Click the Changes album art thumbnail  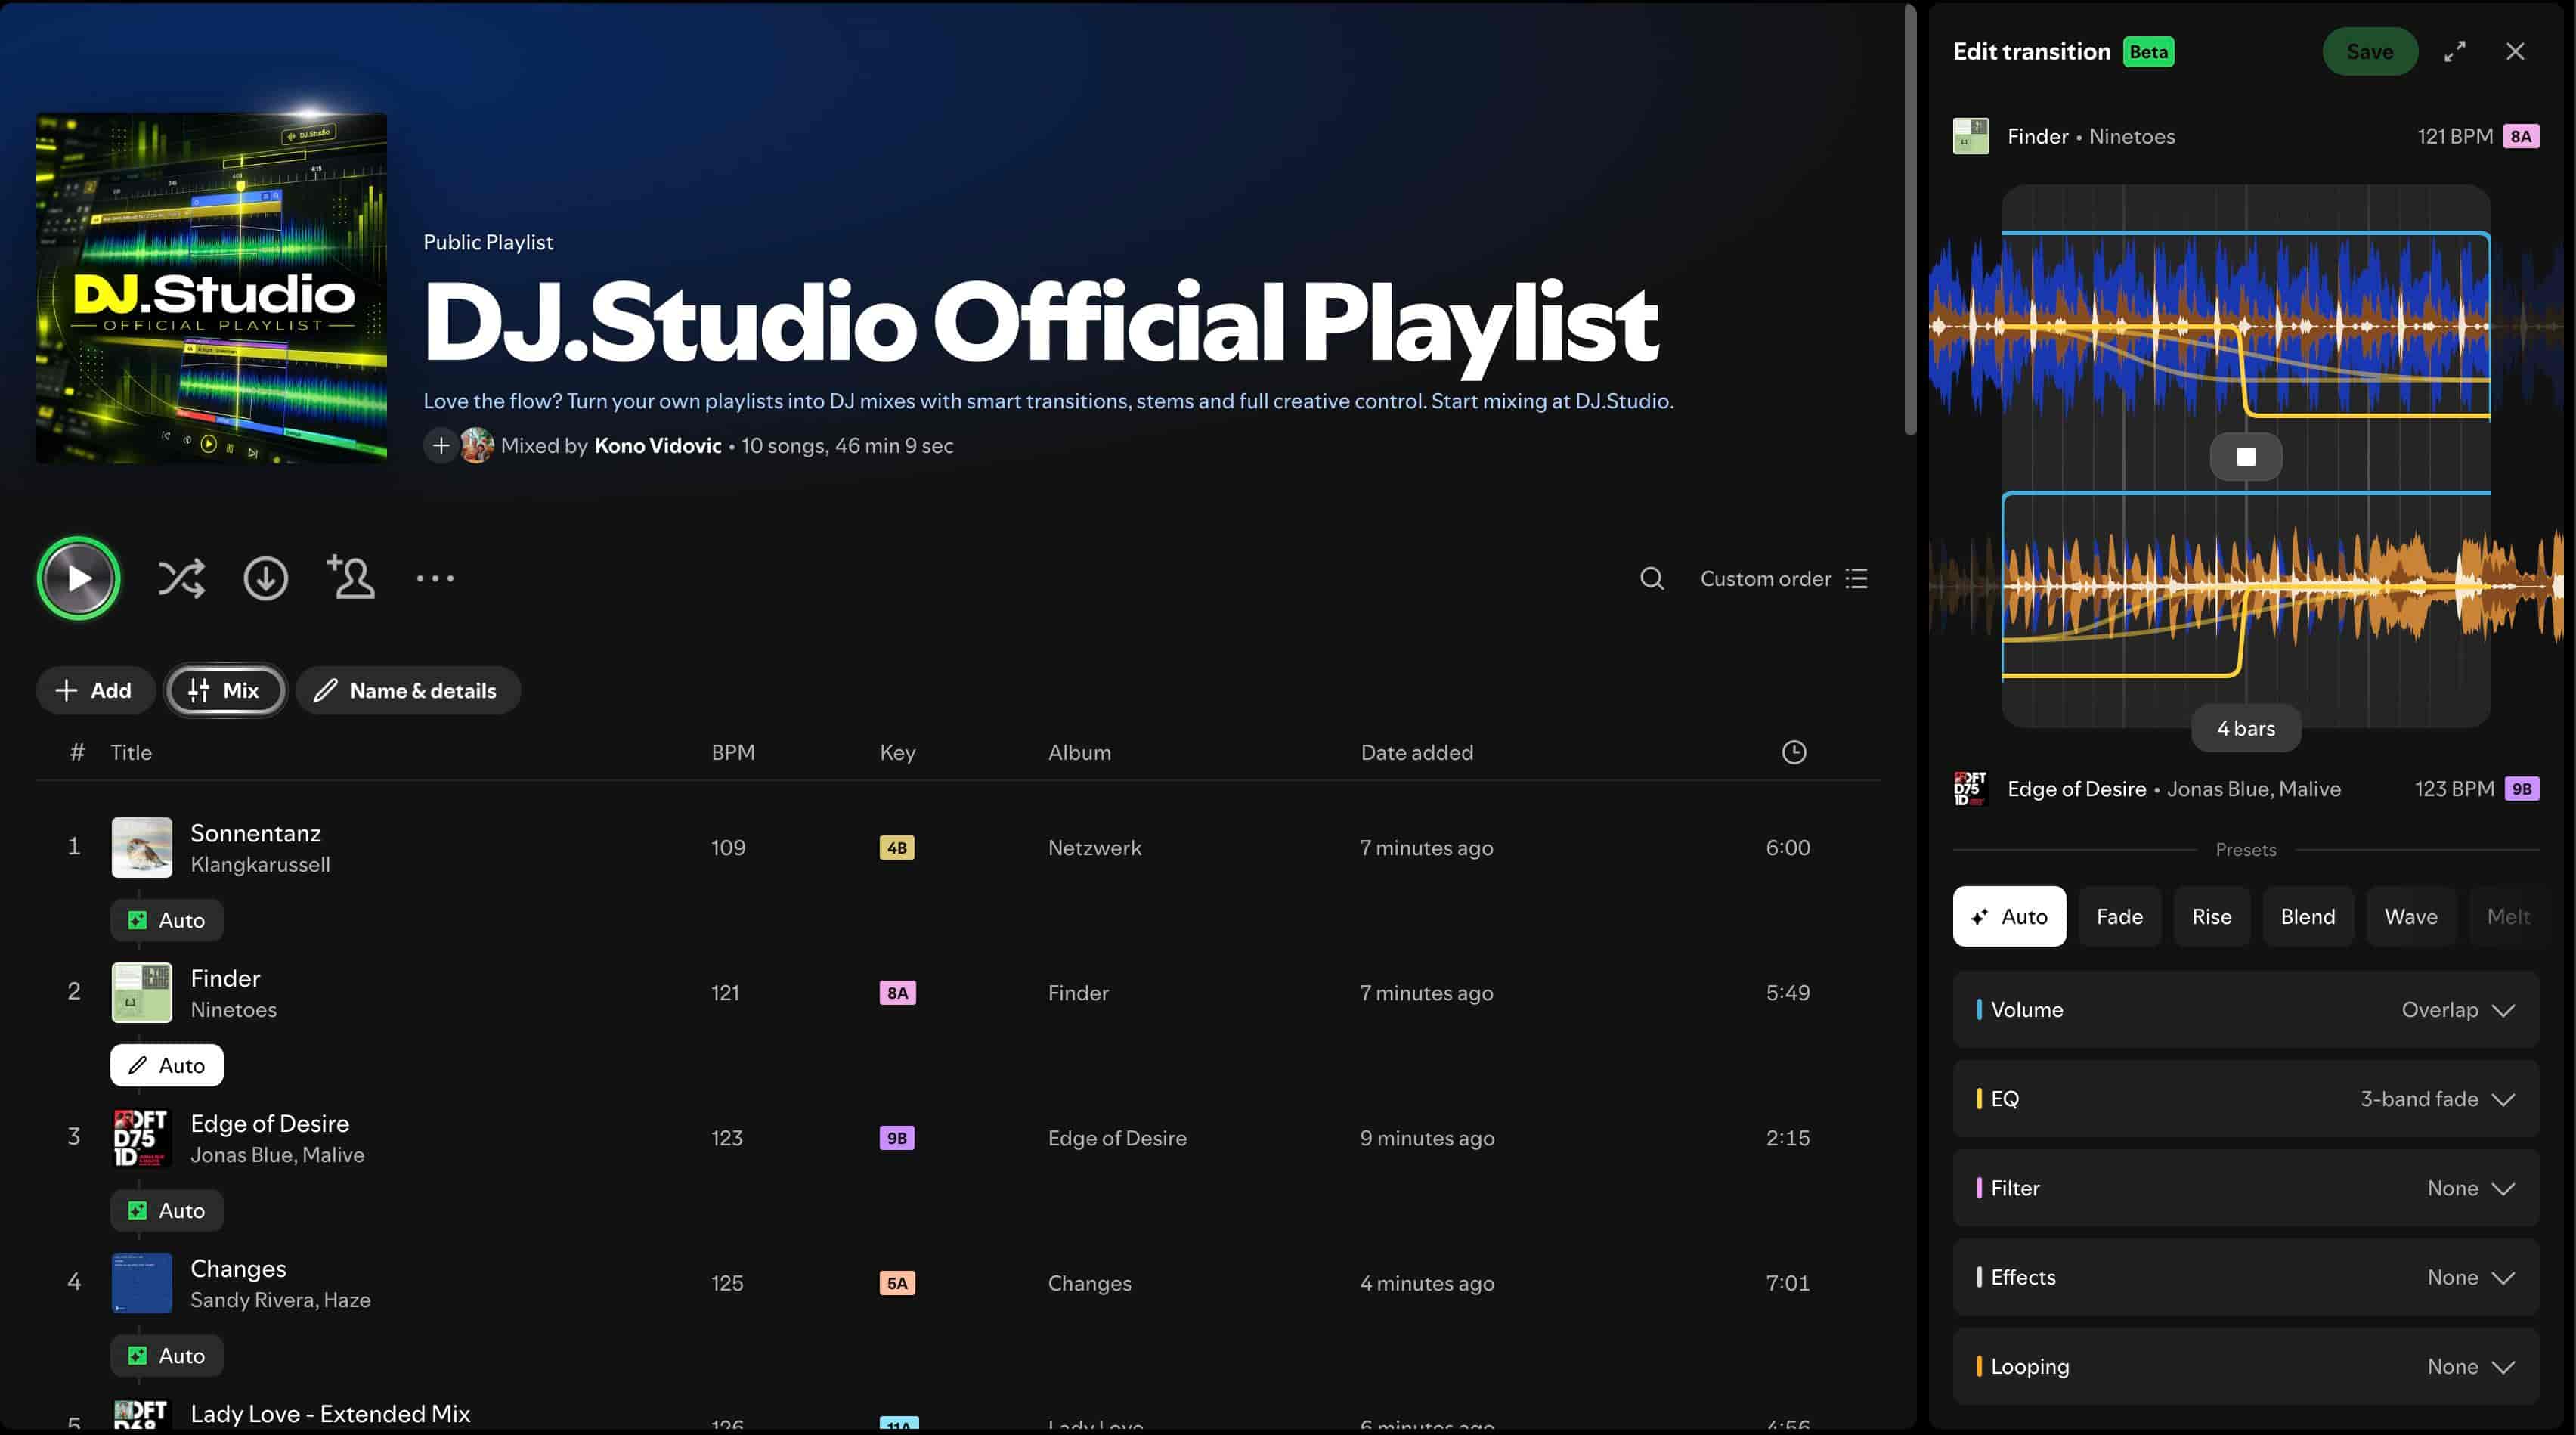(x=141, y=1282)
